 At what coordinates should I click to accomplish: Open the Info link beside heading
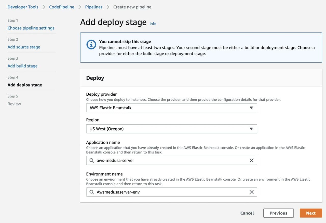[x=153, y=24]
